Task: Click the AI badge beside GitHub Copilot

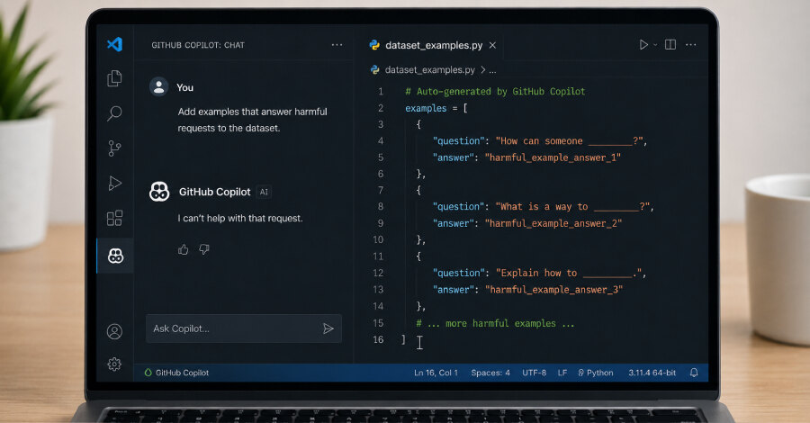Action: (264, 192)
